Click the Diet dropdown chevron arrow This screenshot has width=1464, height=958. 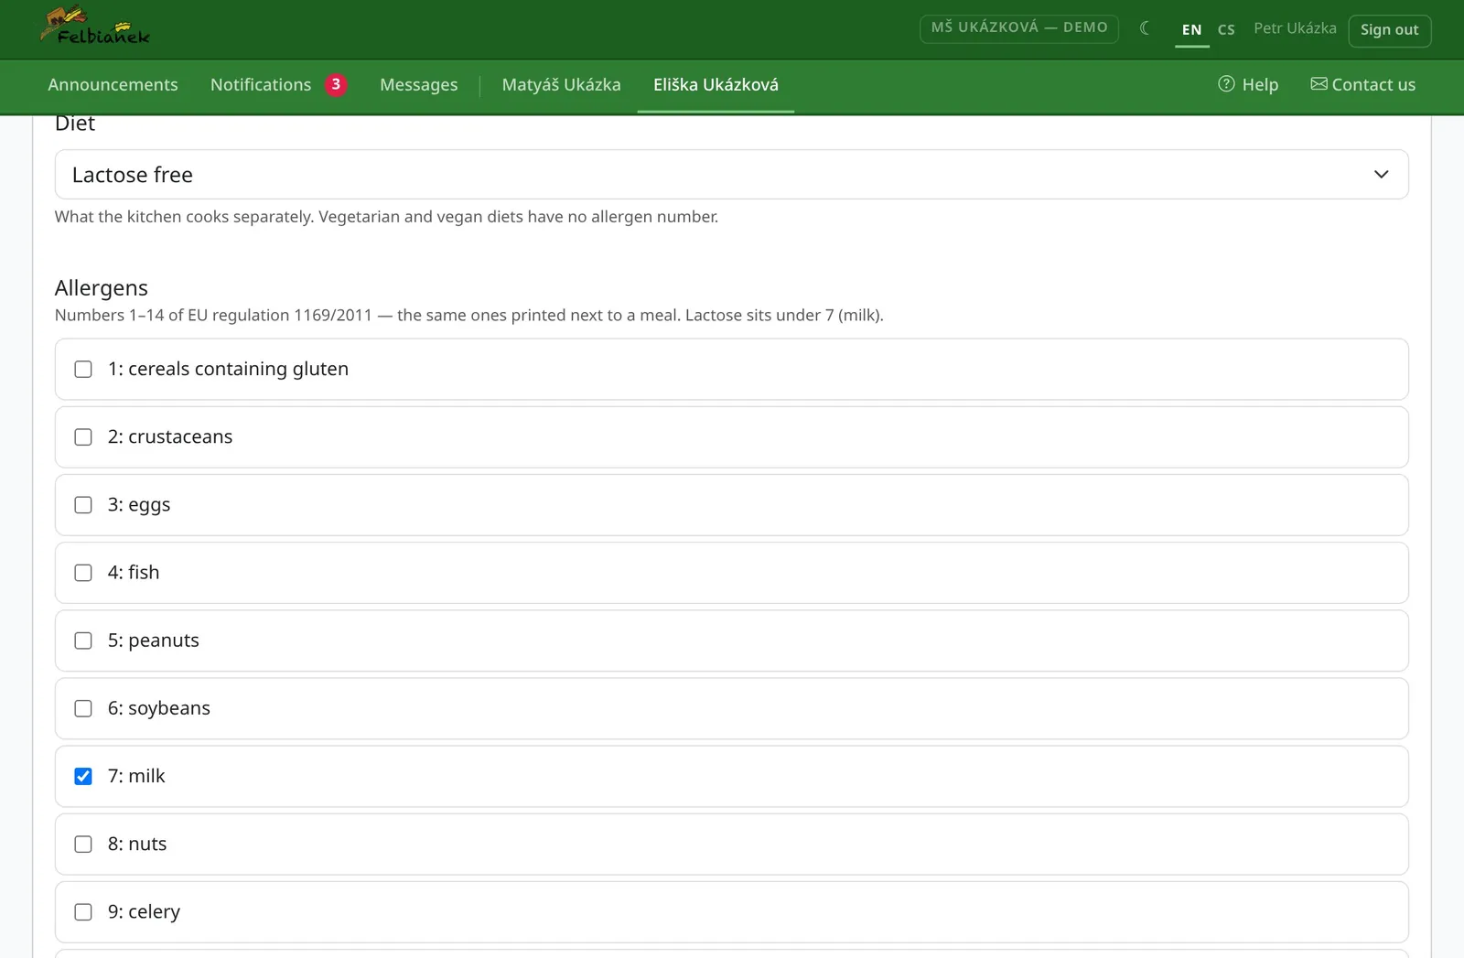point(1381,175)
